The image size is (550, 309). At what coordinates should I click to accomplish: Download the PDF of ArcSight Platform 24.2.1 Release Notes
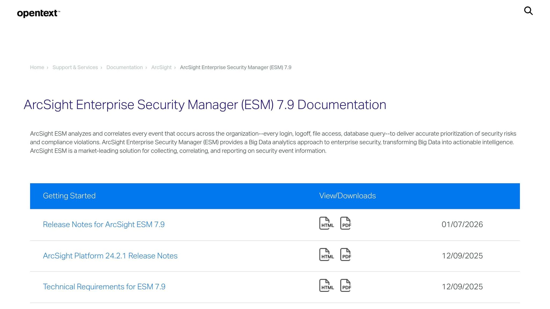[346, 255]
